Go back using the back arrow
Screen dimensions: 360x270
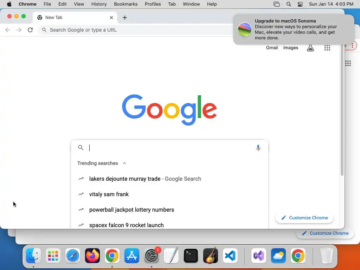click(x=8, y=30)
